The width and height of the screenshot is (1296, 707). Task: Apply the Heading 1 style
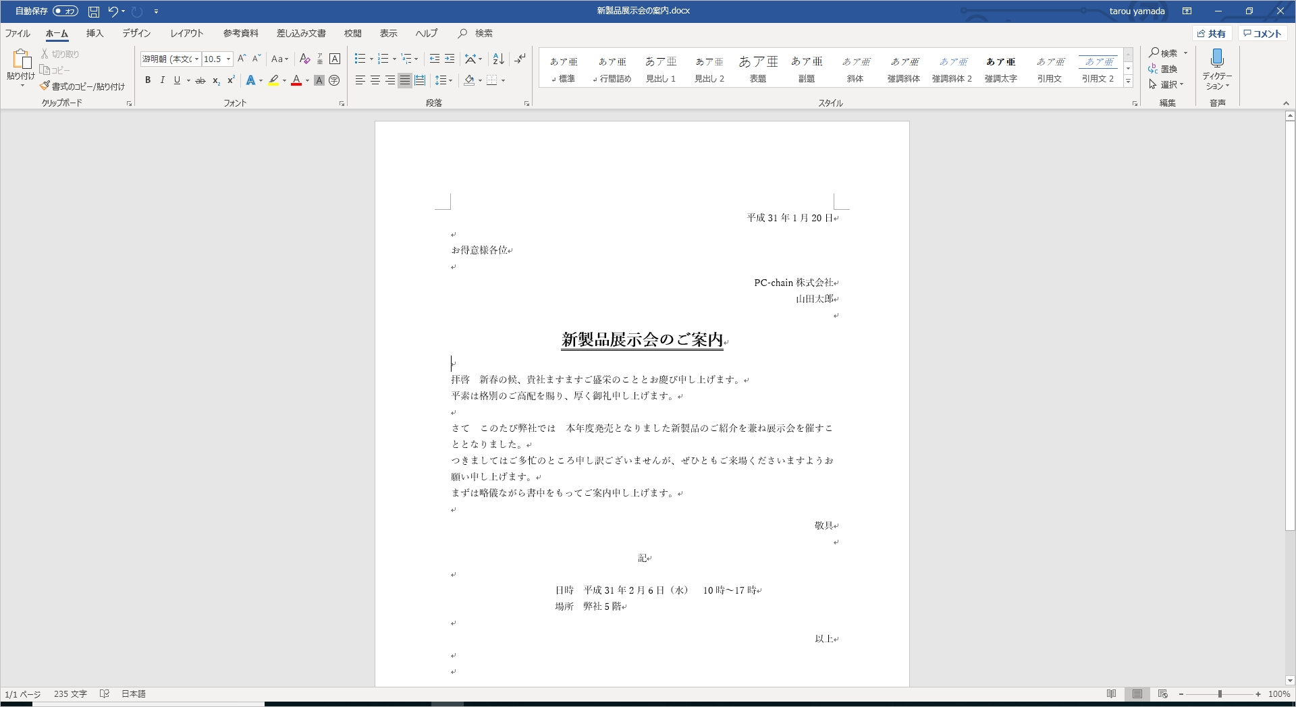point(661,69)
